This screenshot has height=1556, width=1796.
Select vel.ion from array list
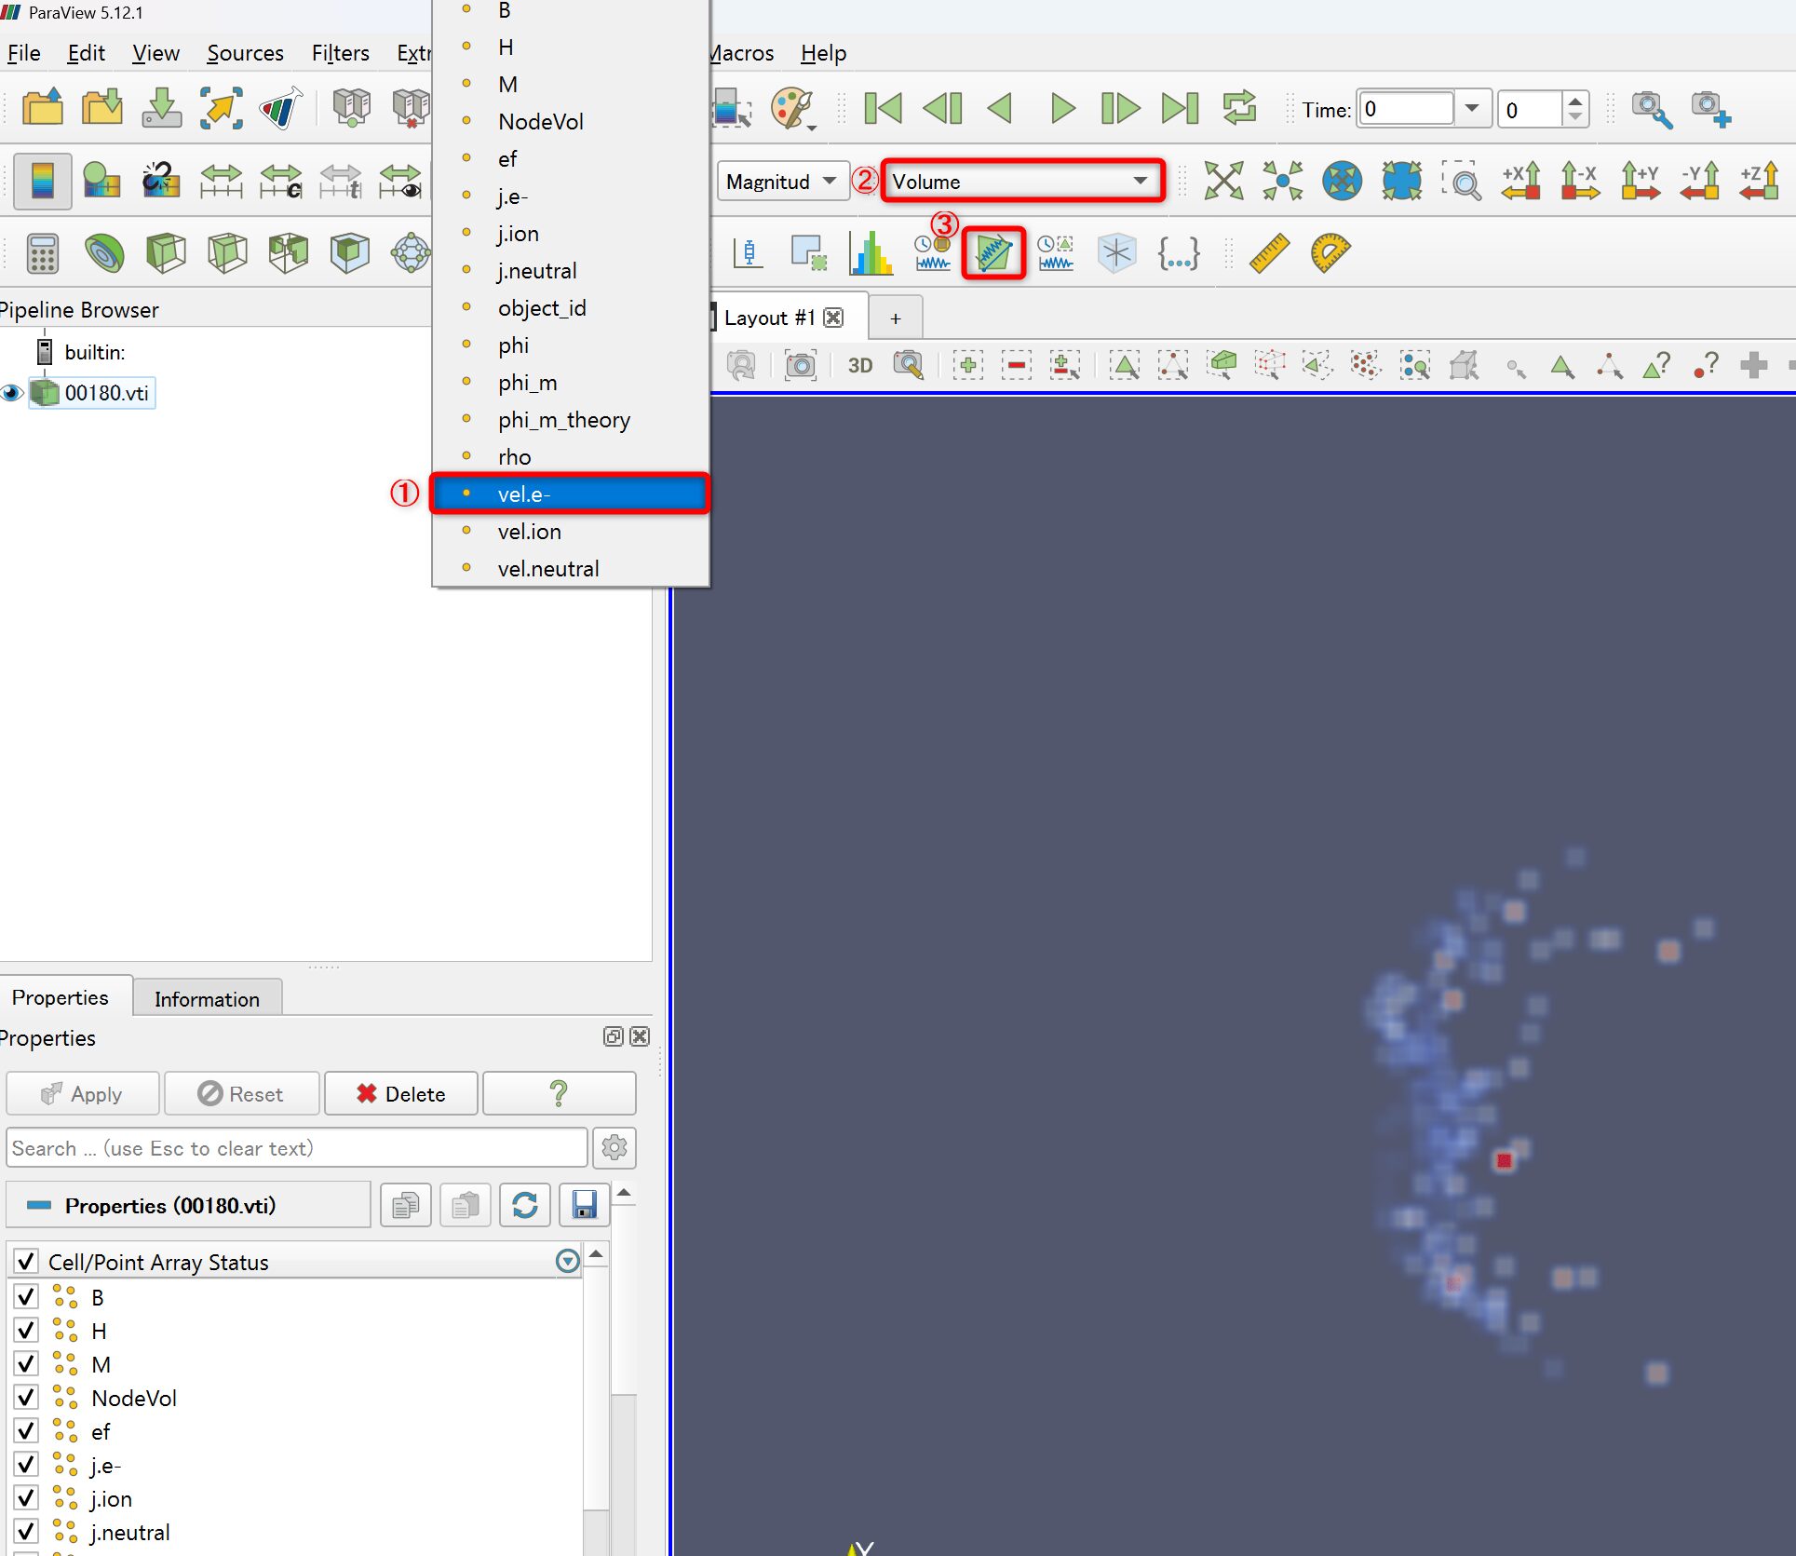[529, 532]
